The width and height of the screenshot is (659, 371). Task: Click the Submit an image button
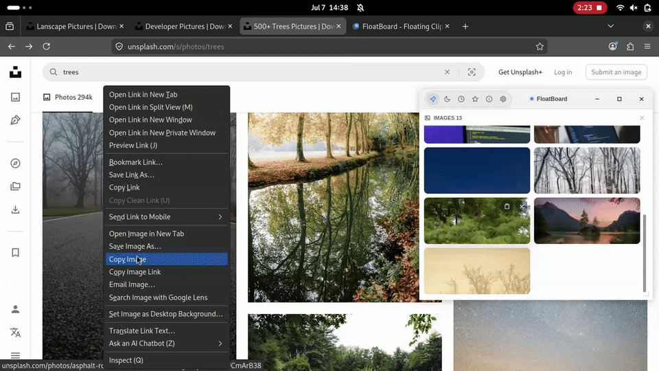tap(616, 72)
